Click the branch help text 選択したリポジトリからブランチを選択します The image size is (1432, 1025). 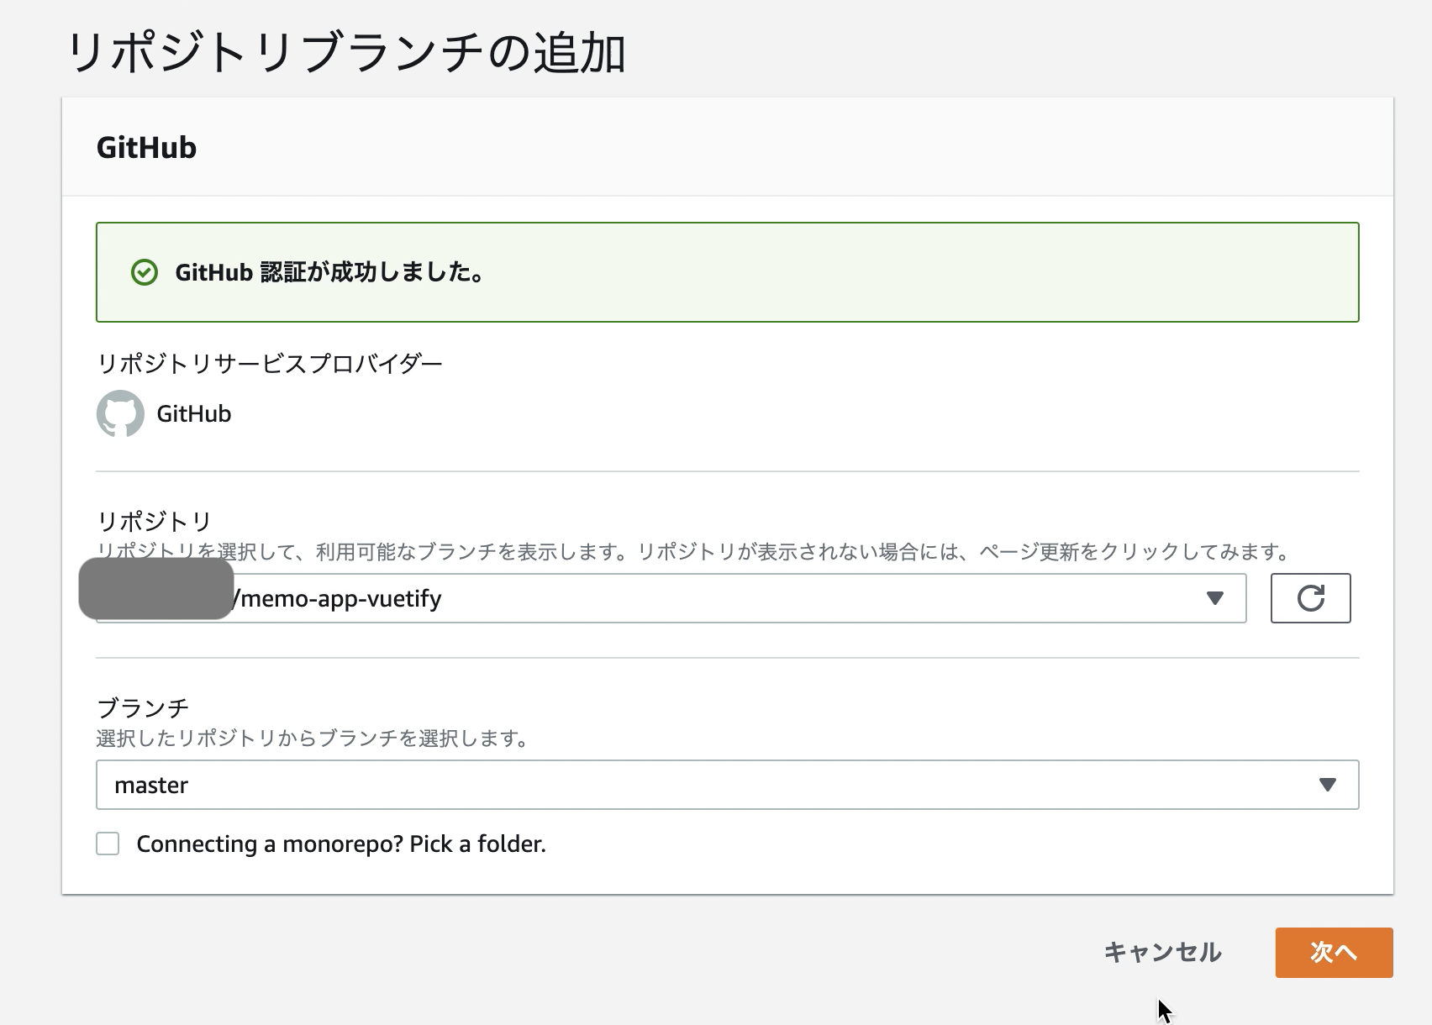(x=313, y=739)
